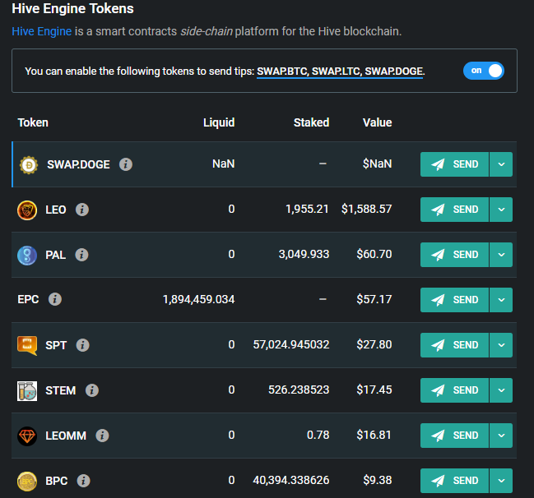Send STEM tokens
The height and width of the screenshot is (498, 534).
click(454, 390)
